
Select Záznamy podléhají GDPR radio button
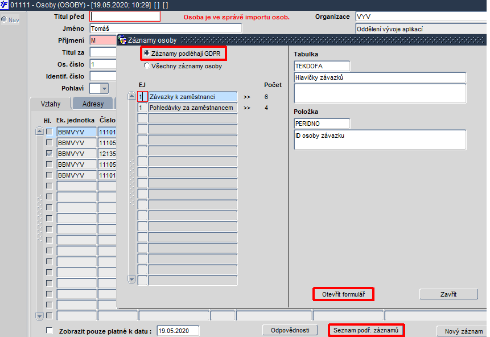(147, 54)
